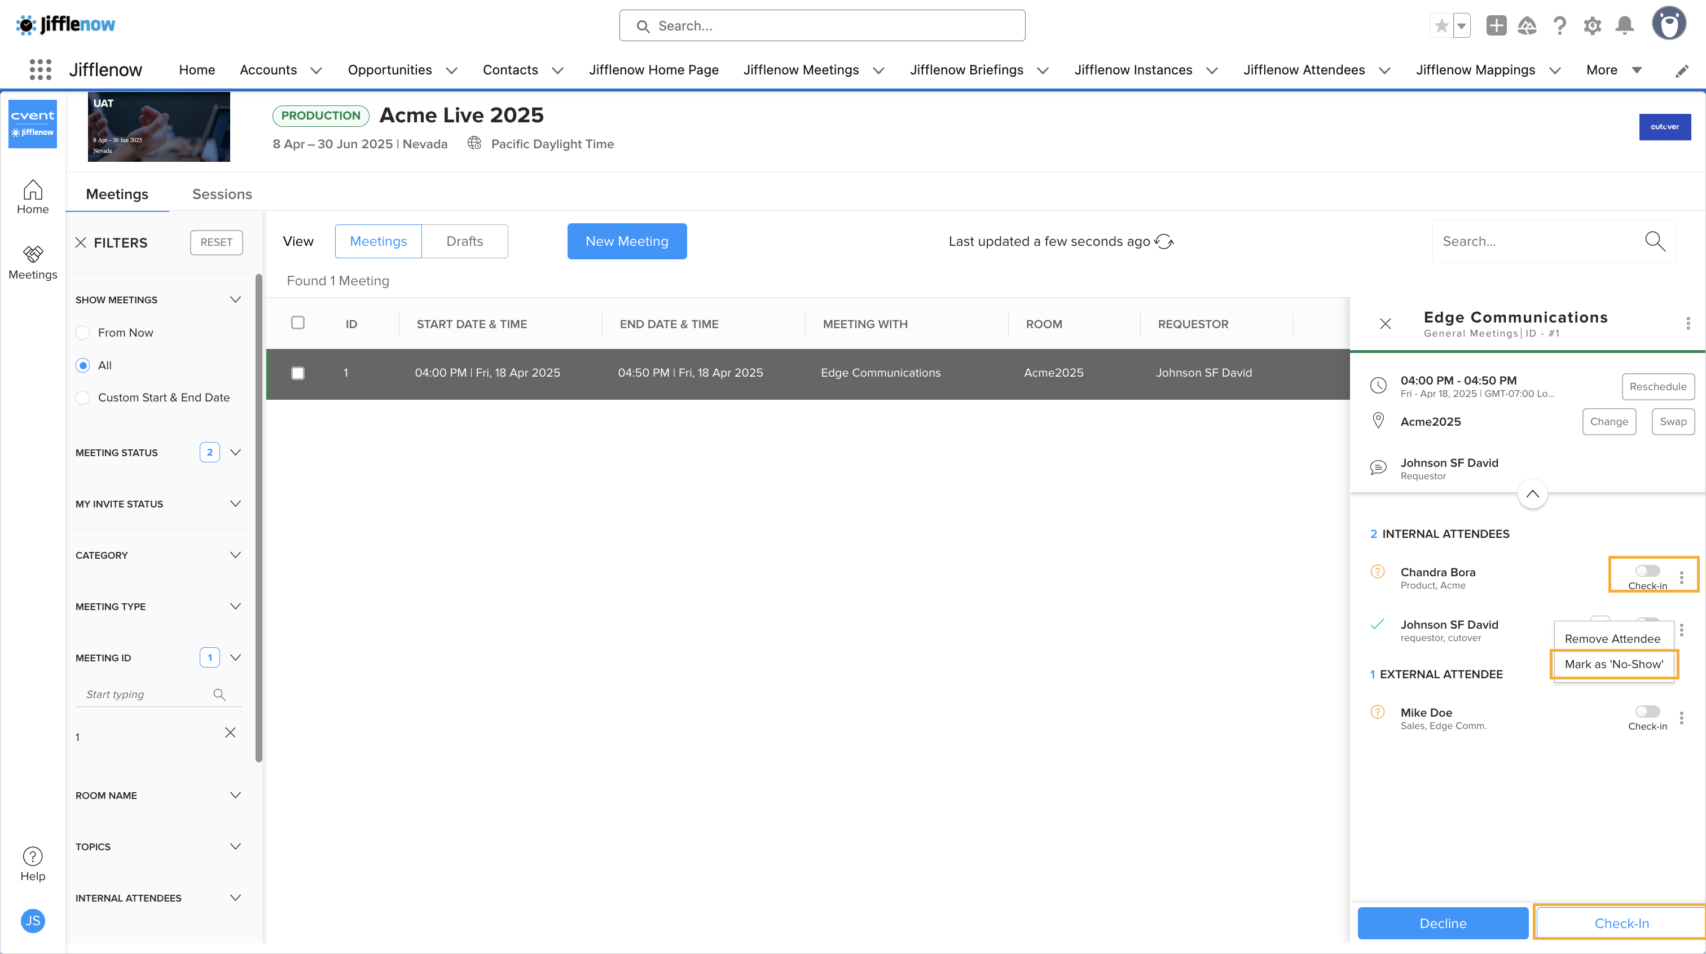Refresh the meeting list with the sync icon
Image resolution: width=1706 pixels, height=954 pixels.
tap(1164, 242)
